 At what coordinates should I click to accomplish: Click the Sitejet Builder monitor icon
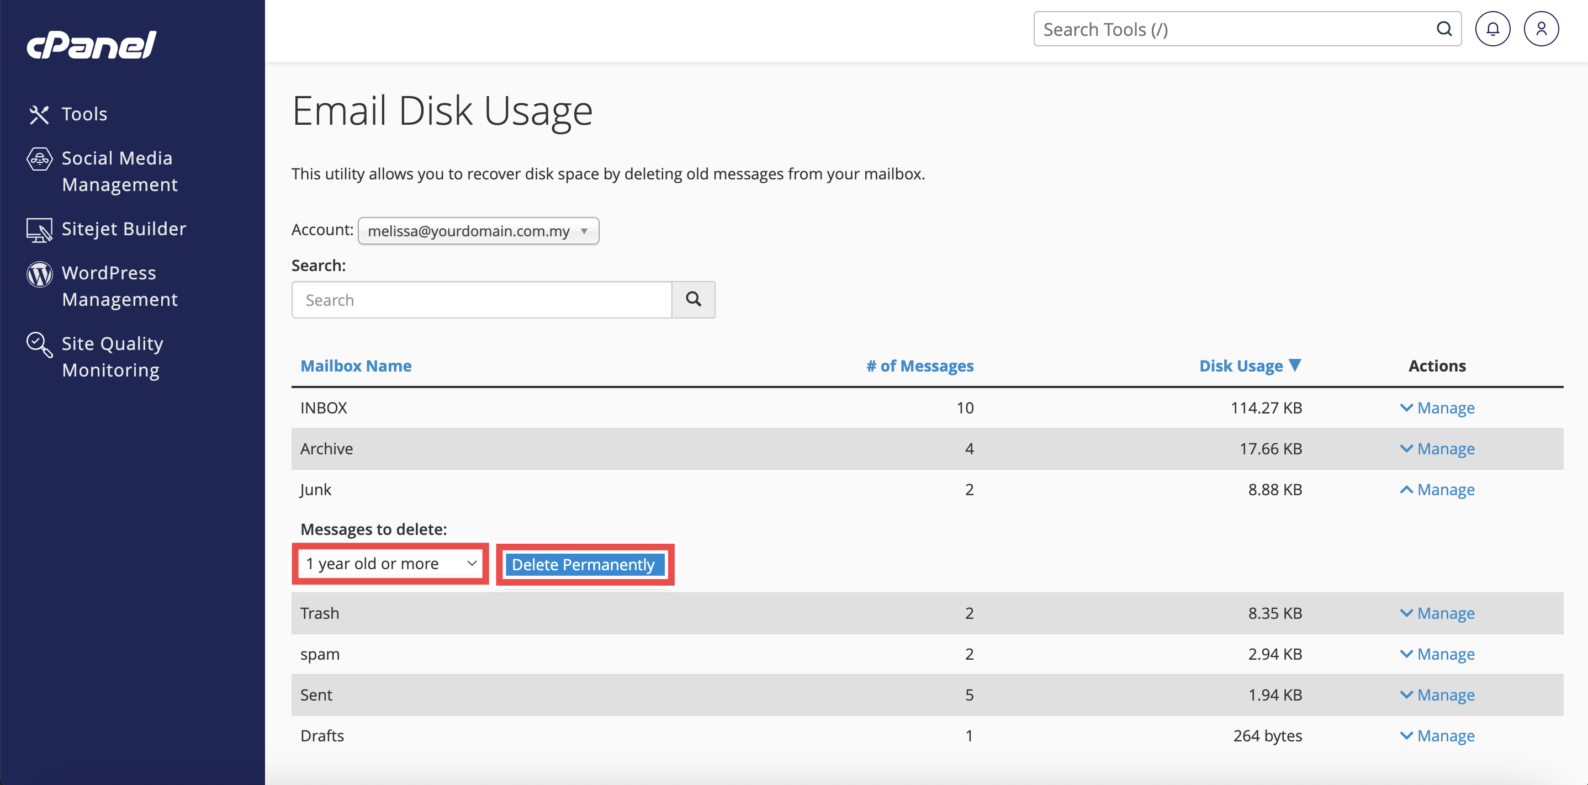[x=39, y=230]
